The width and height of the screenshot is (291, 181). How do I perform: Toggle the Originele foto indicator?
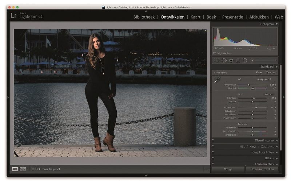pos(215,53)
